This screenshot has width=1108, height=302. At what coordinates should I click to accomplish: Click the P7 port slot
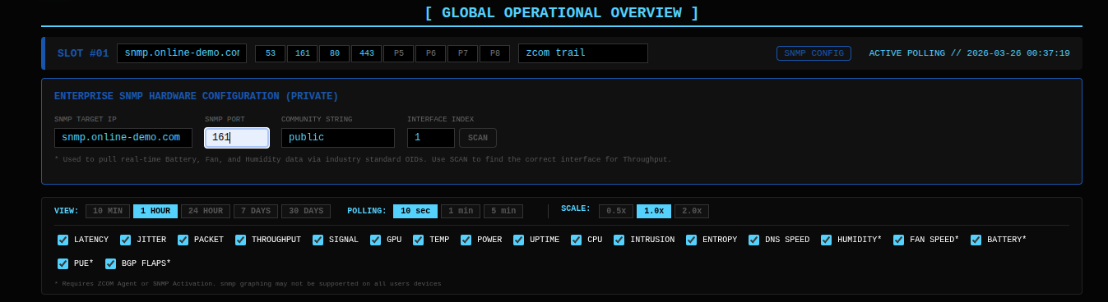pos(463,53)
